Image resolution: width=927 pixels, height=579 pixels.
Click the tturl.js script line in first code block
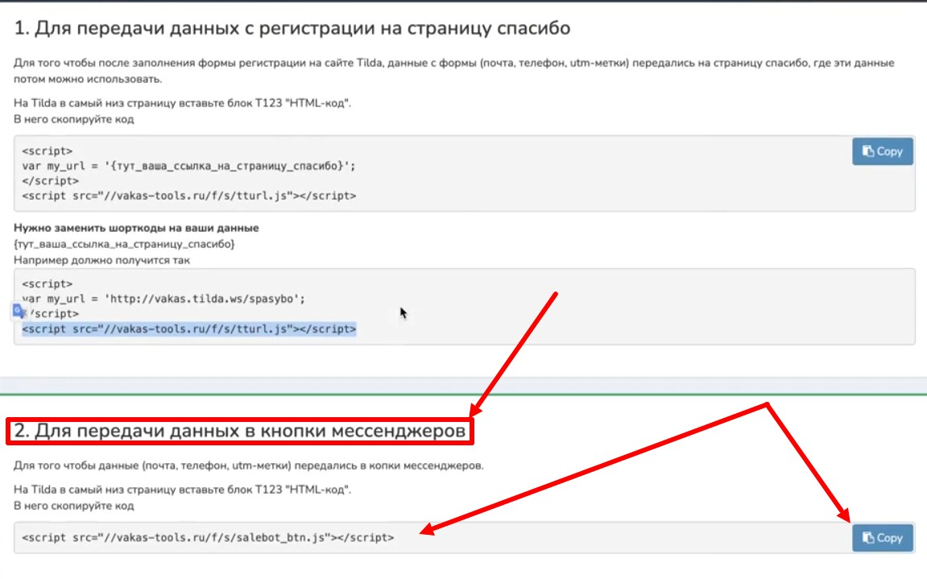(189, 196)
